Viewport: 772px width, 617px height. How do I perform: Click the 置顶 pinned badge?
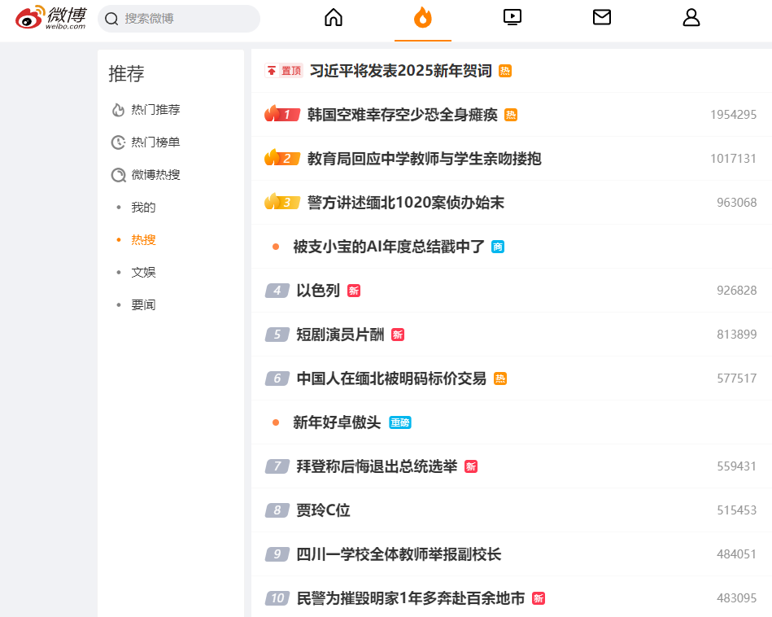click(x=284, y=71)
